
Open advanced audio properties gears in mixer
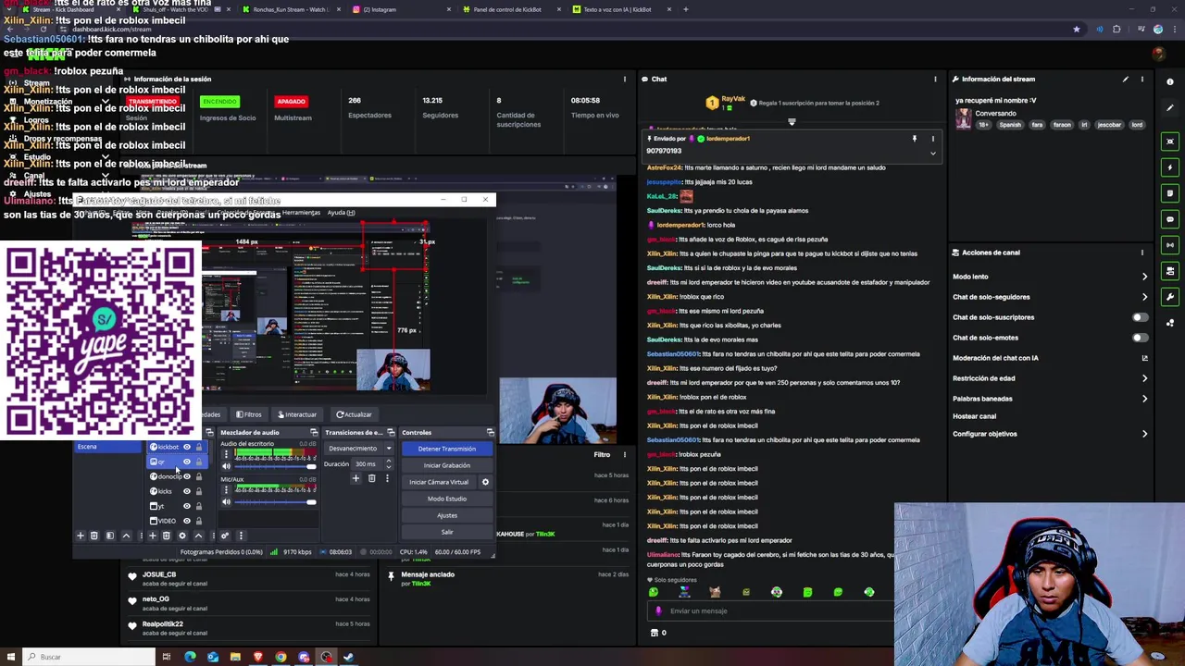pyautogui.click(x=225, y=536)
